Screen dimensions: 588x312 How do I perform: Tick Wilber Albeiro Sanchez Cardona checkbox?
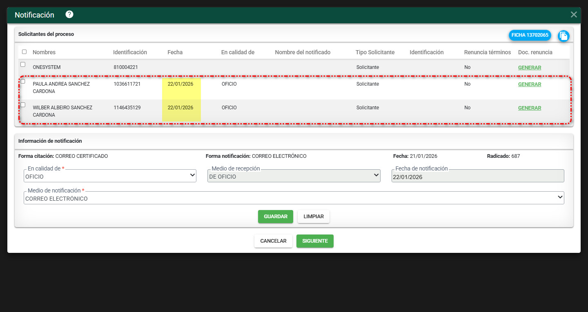(23, 105)
